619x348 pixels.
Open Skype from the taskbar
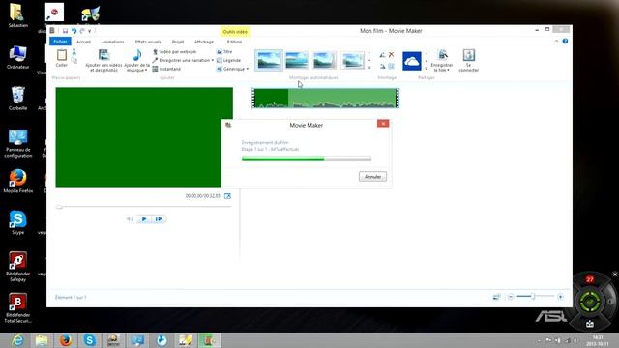pos(90,339)
